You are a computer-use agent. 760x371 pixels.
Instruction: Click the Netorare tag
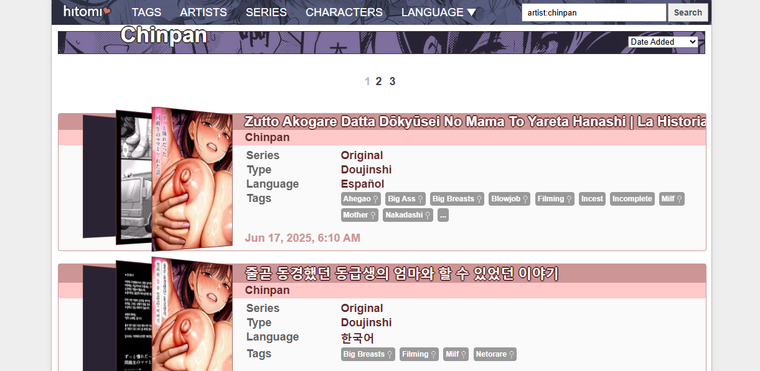click(x=495, y=354)
